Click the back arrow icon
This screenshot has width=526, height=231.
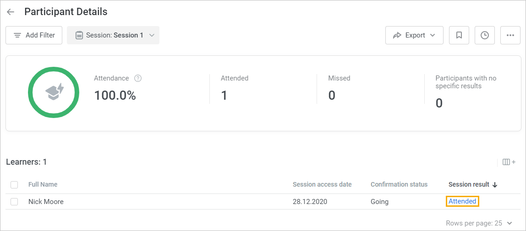(x=11, y=12)
